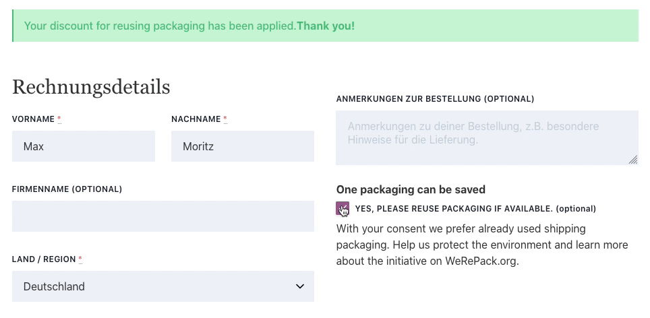Click the Vorname field label
650x318 pixels.
pyautogui.click(x=33, y=119)
